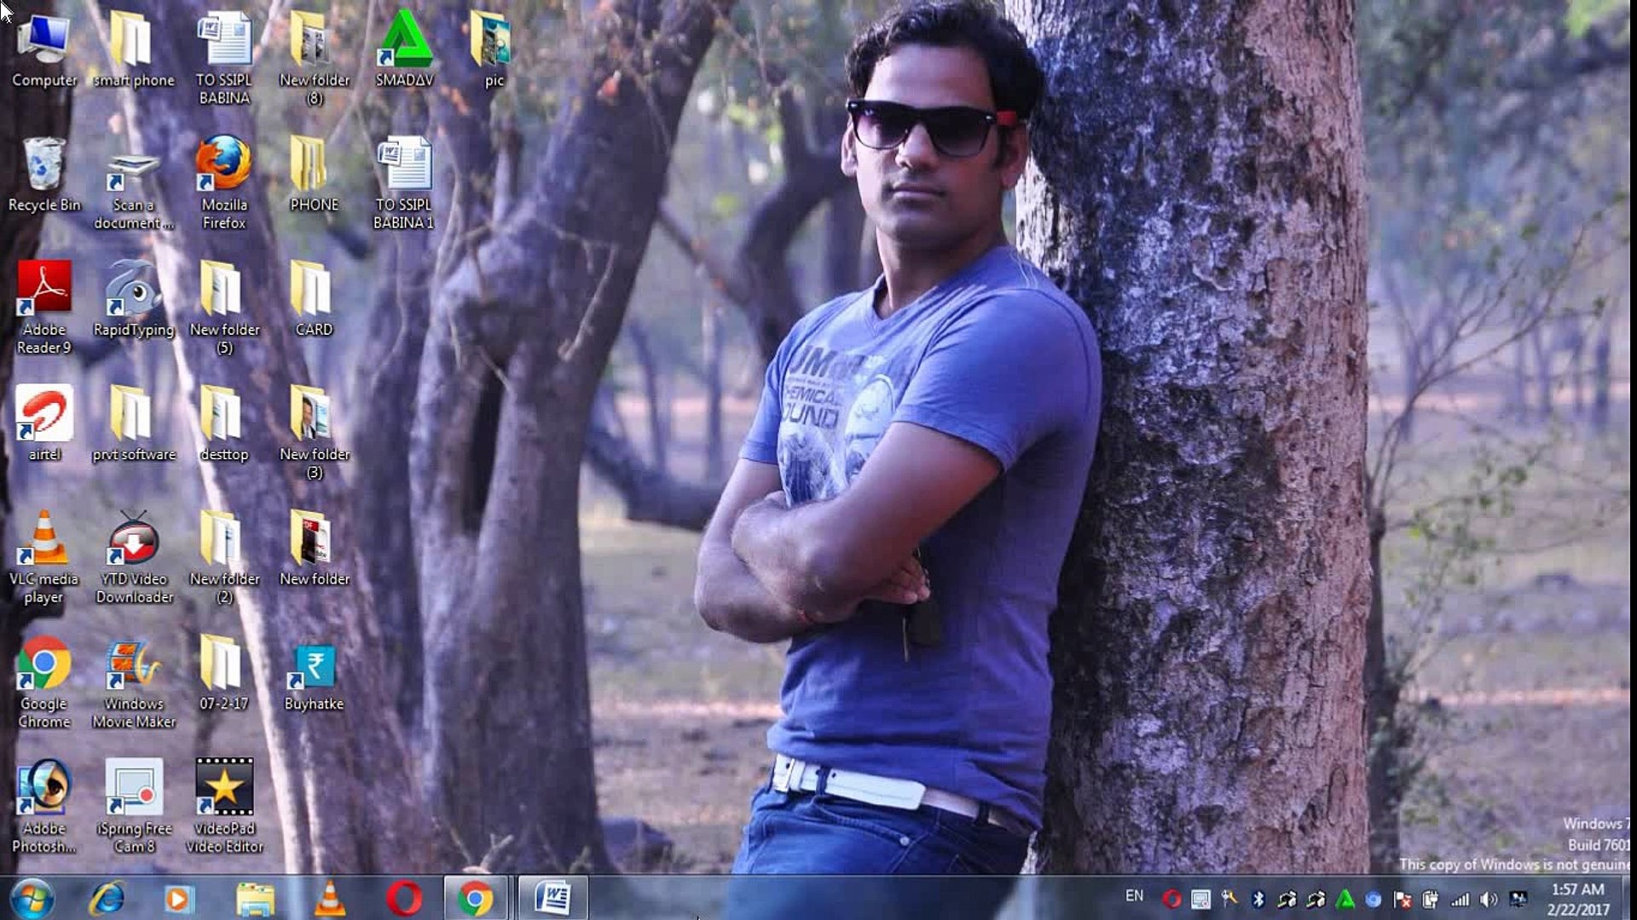Switch to Word in the taskbar
The height and width of the screenshot is (920, 1637).
coord(552,898)
